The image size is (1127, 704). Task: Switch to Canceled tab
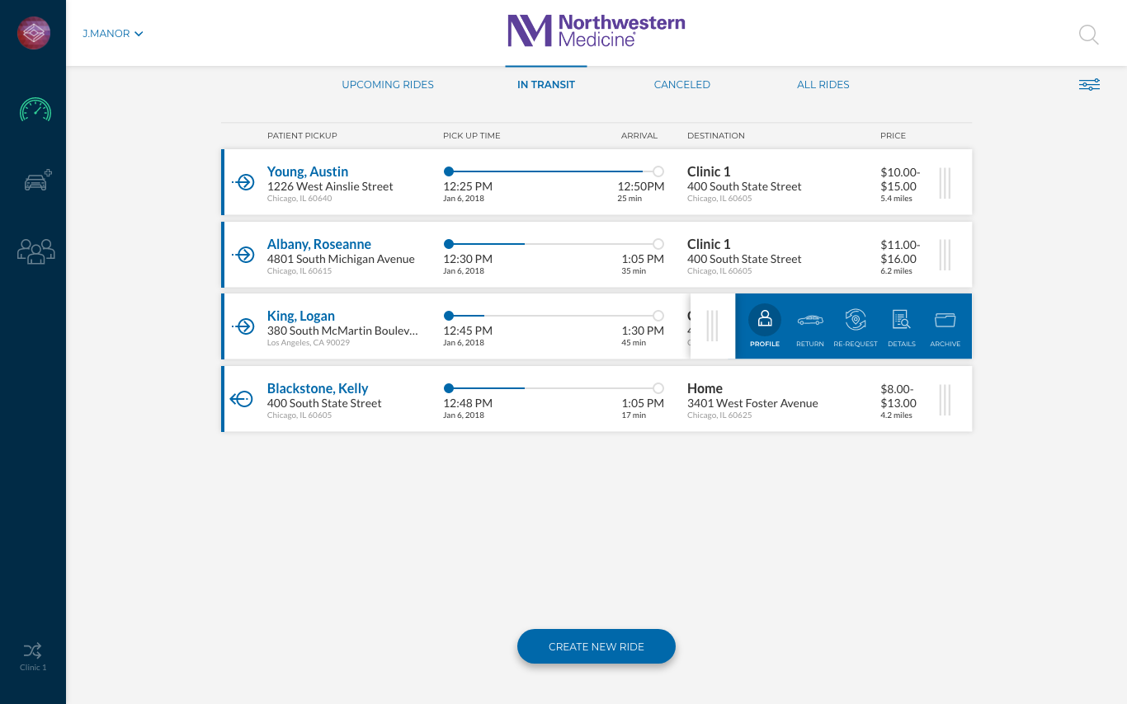(681, 85)
